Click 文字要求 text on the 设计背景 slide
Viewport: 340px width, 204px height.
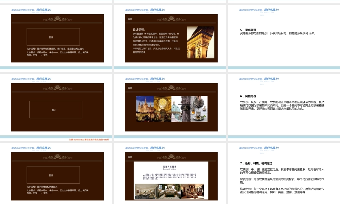[57, 53]
